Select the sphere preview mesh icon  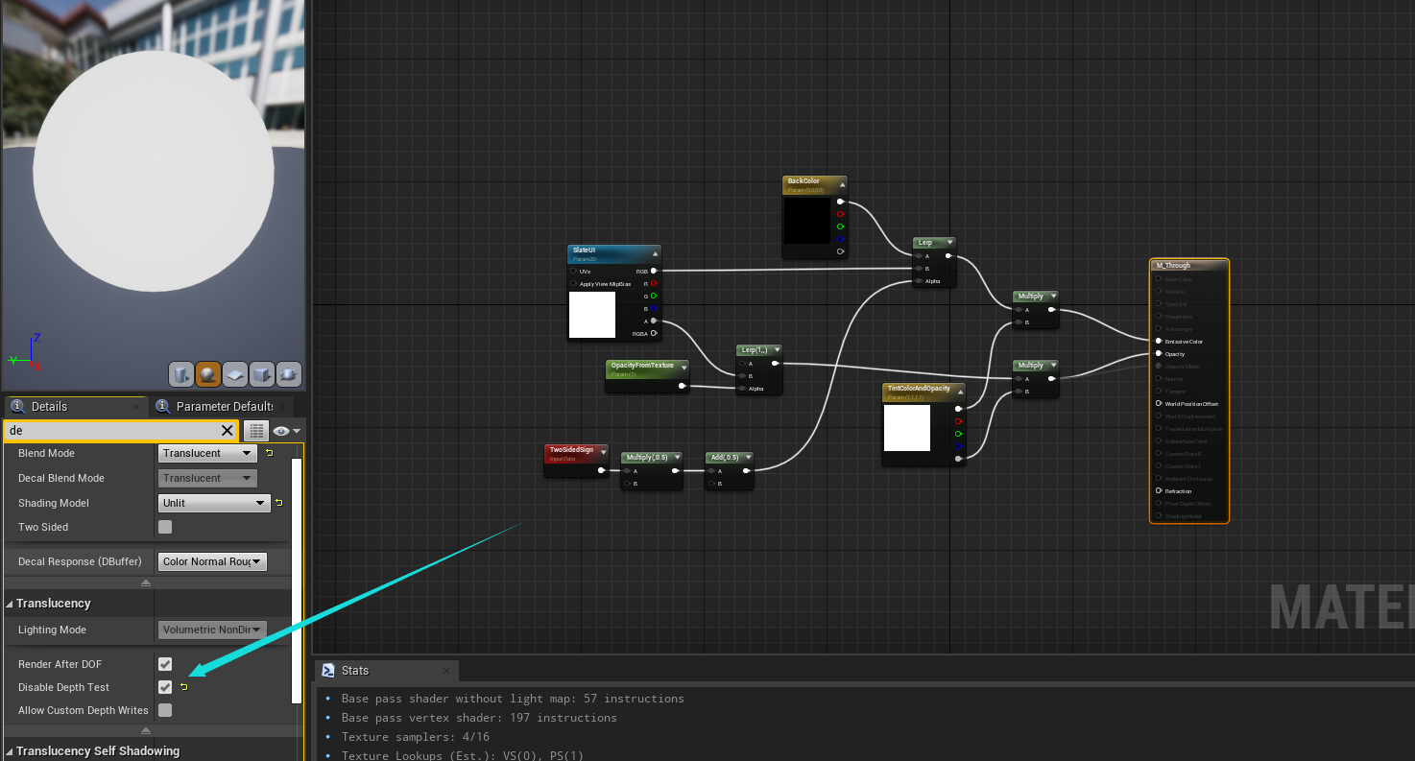coord(208,373)
